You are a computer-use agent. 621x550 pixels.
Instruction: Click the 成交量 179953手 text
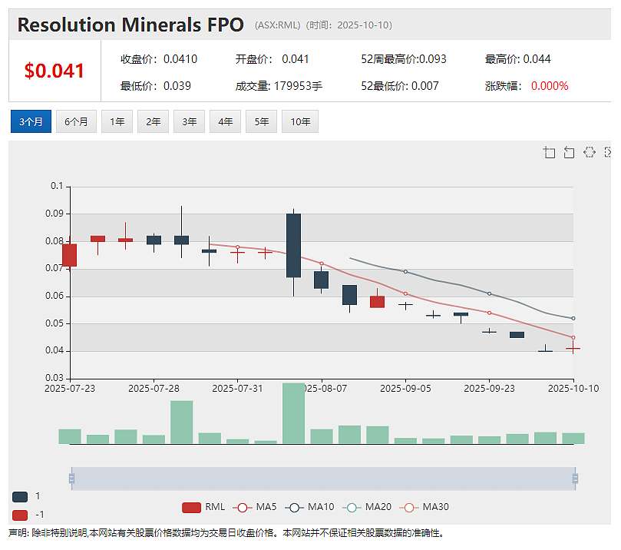pyautogui.click(x=279, y=86)
